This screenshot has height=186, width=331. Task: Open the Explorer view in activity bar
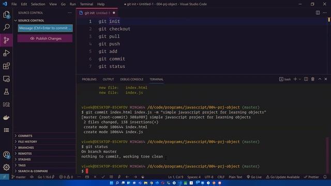click(x=6, y=14)
